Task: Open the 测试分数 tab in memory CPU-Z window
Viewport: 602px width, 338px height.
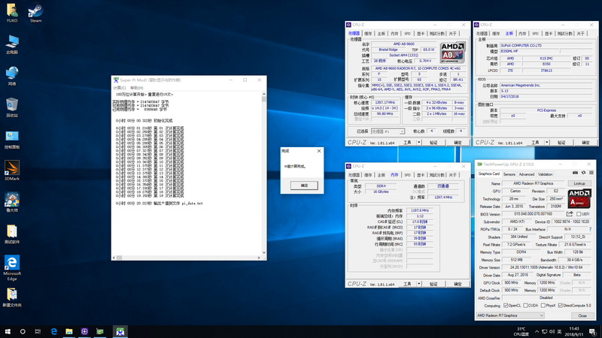Action: [436, 175]
